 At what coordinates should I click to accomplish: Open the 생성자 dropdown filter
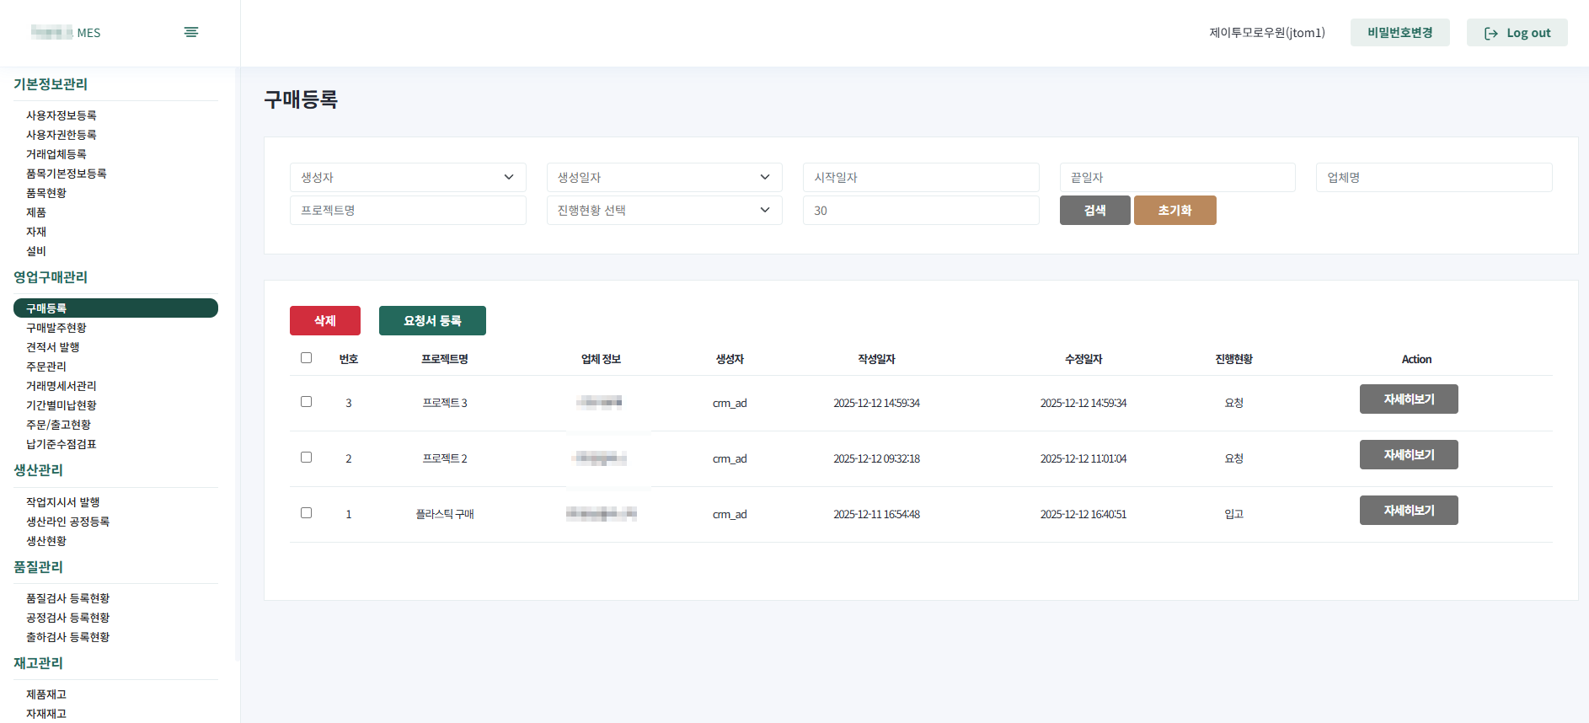coord(408,177)
